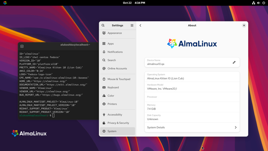Open Accessibility settings
Viewport: 268px width, 151px height.
115,115
